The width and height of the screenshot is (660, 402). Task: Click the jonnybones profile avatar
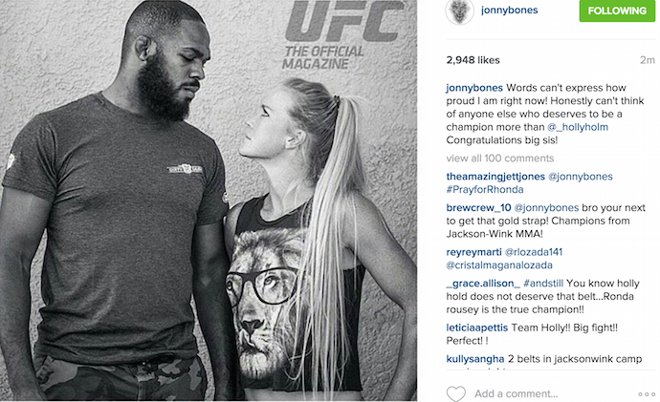pyautogui.click(x=459, y=11)
